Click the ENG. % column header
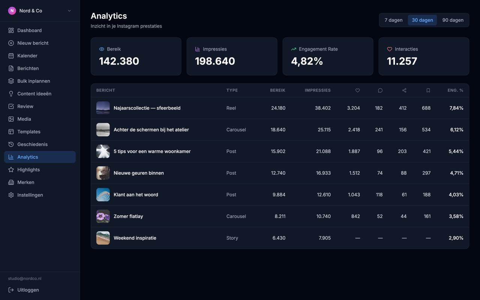This screenshot has height=300, width=480. pos(455,90)
